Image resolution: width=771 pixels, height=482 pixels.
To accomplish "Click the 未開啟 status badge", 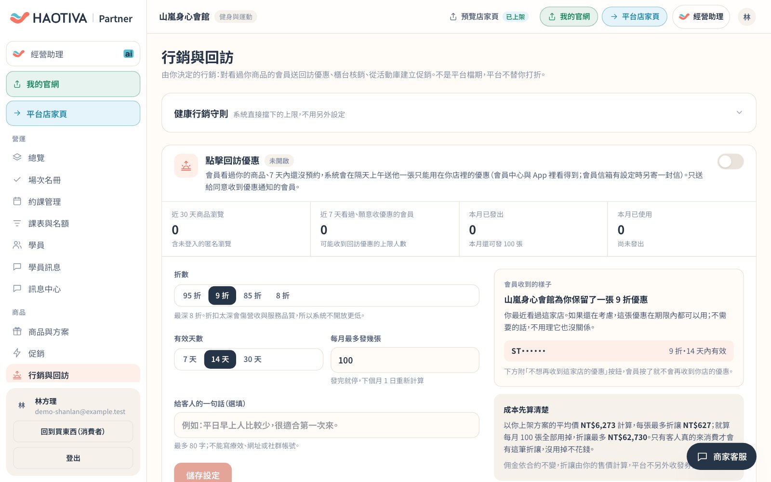I will [279, 161].
